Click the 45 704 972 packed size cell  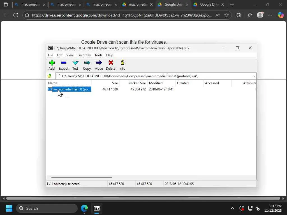(x=138, y=89)
